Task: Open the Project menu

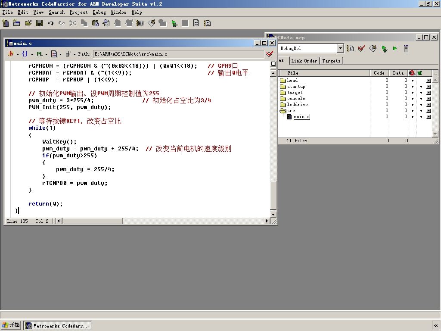Action: click(78, 12)
